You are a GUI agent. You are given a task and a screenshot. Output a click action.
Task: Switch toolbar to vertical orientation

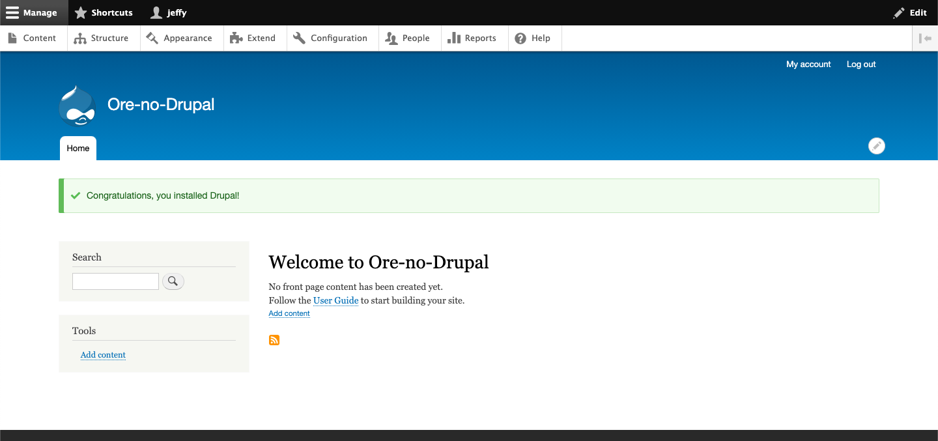point(925,38)
